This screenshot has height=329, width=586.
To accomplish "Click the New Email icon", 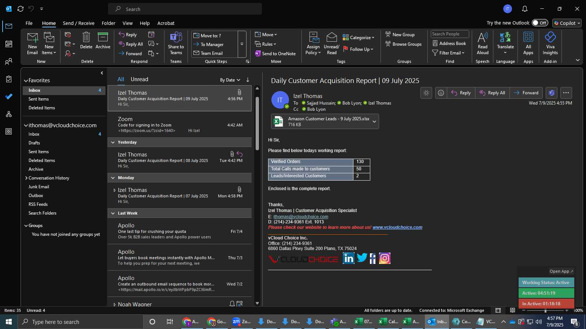I will point(32,44).
